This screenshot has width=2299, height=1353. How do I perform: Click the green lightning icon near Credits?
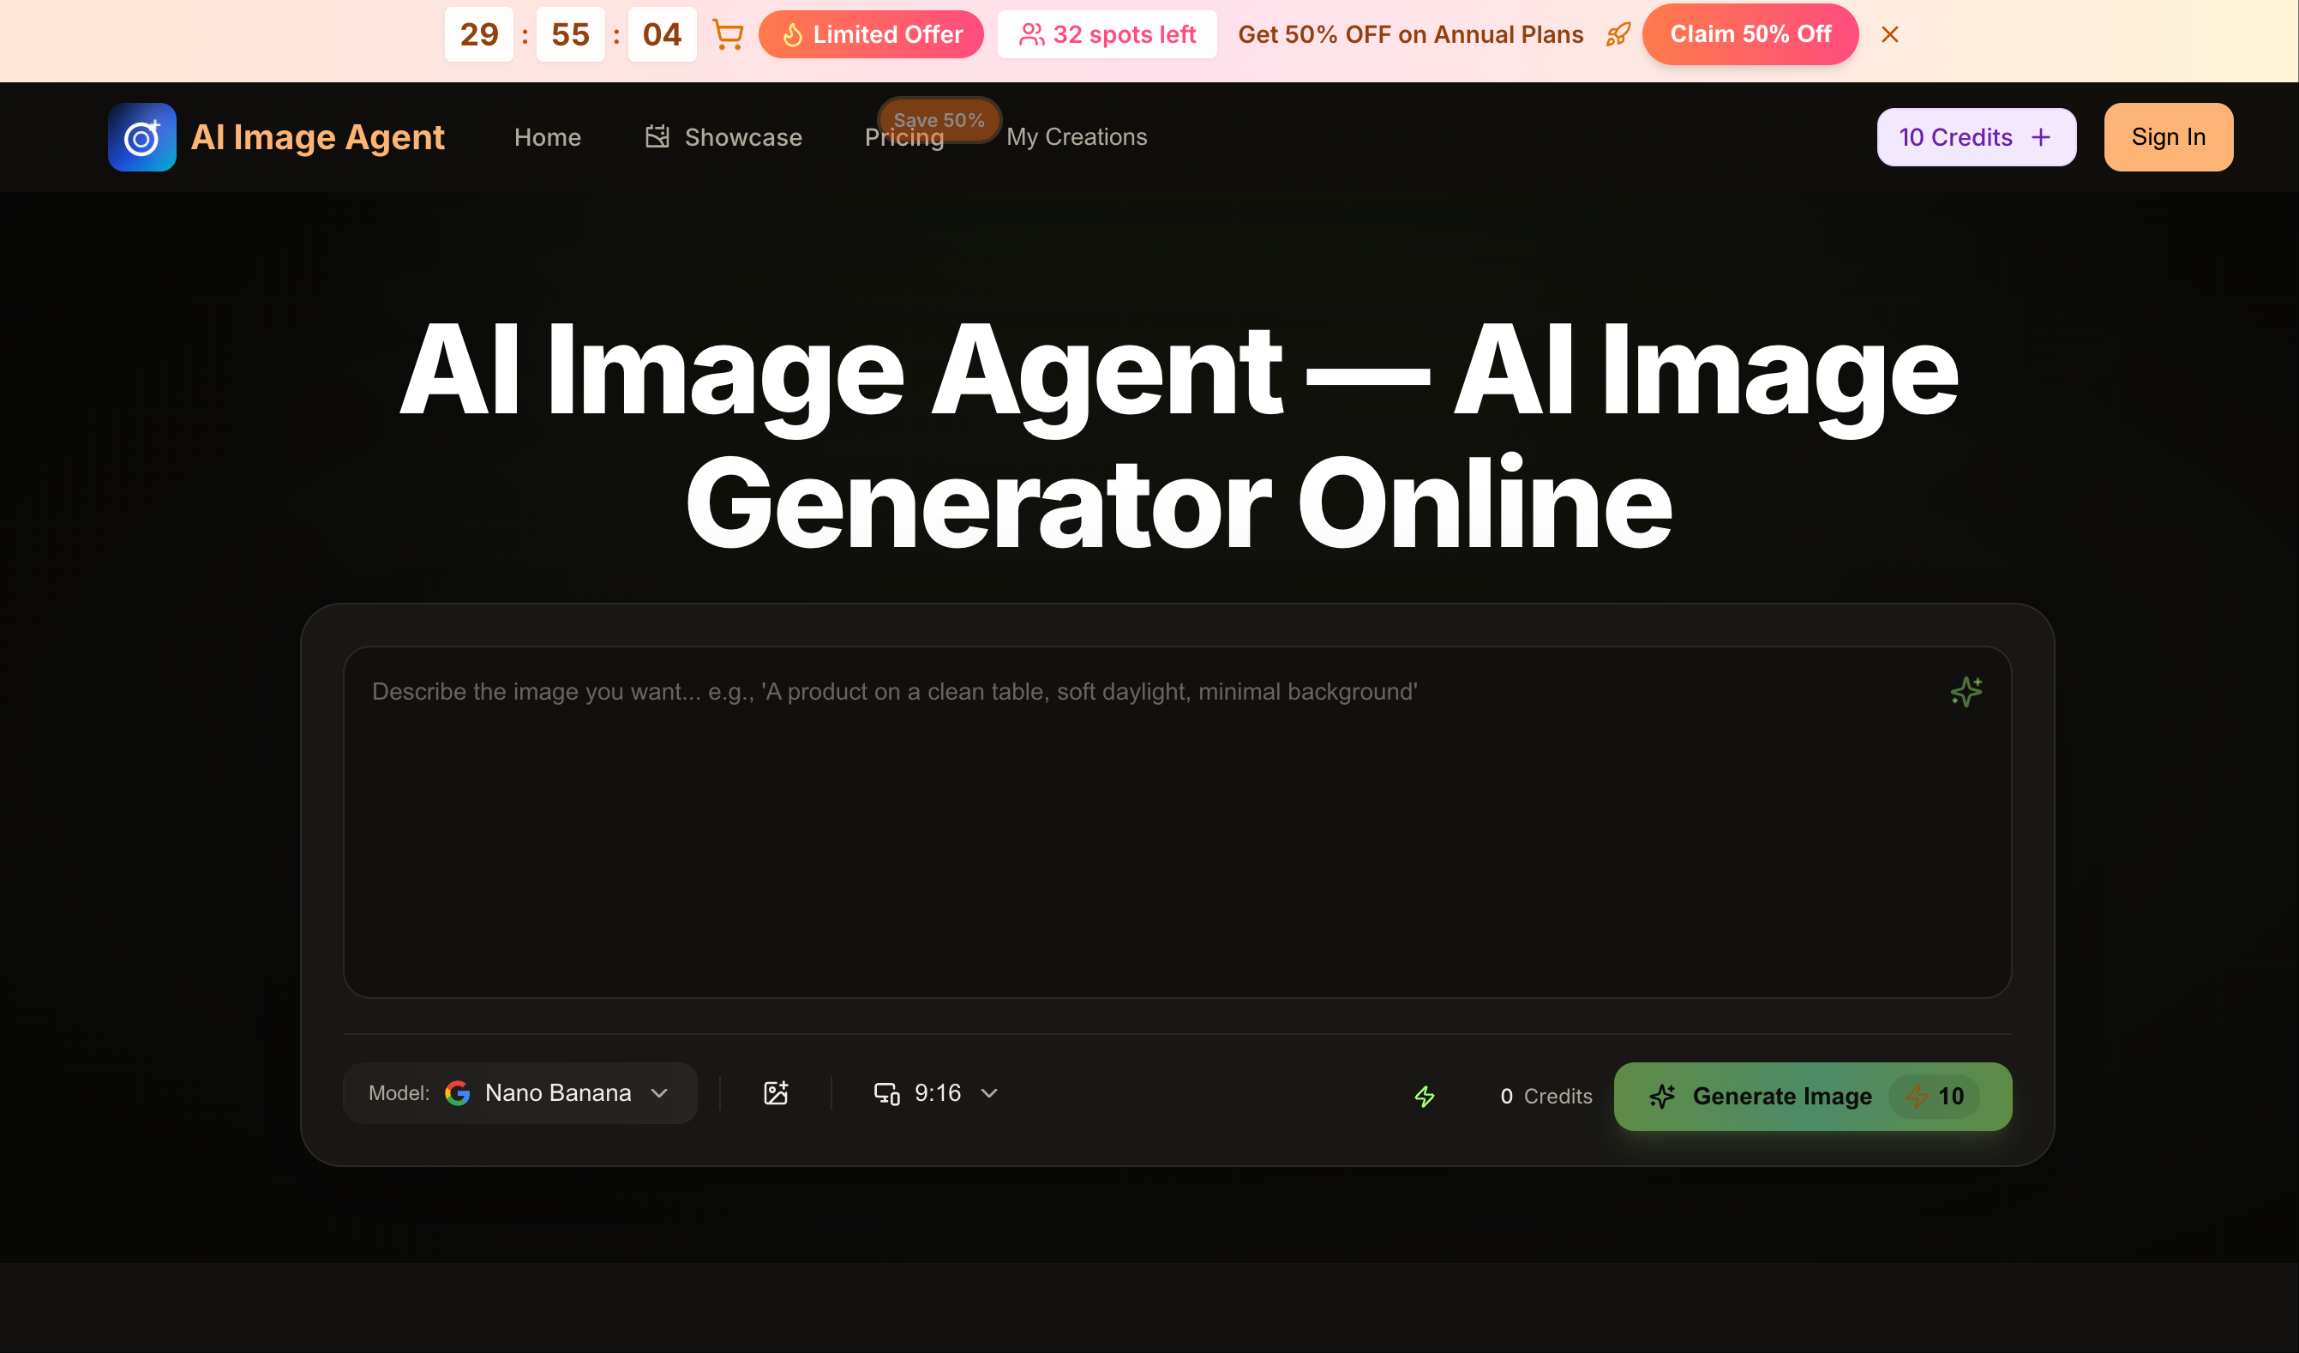[x=1424, y=1097]
